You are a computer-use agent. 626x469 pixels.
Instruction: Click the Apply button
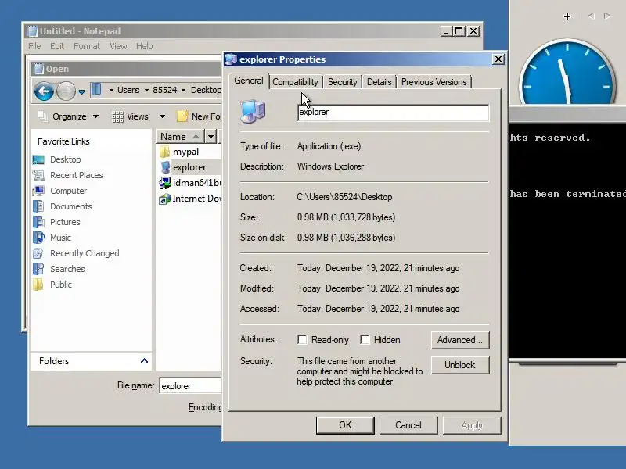472,425
